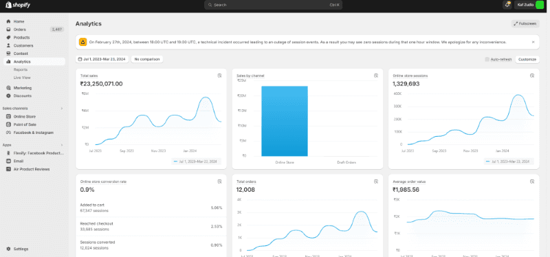Toggle the Auto-refresh checkbox
This screenshot has width=550, height=257.
tap(487, 59)
